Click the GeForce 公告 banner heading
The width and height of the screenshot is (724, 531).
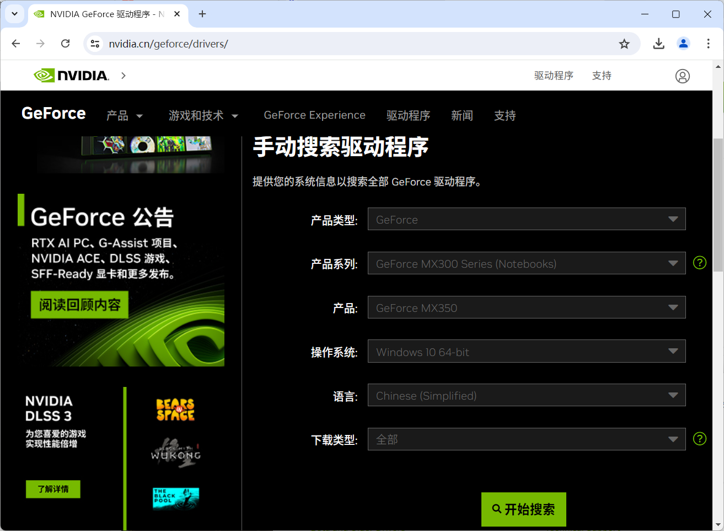pyautogui.click(x=103, y=217)
